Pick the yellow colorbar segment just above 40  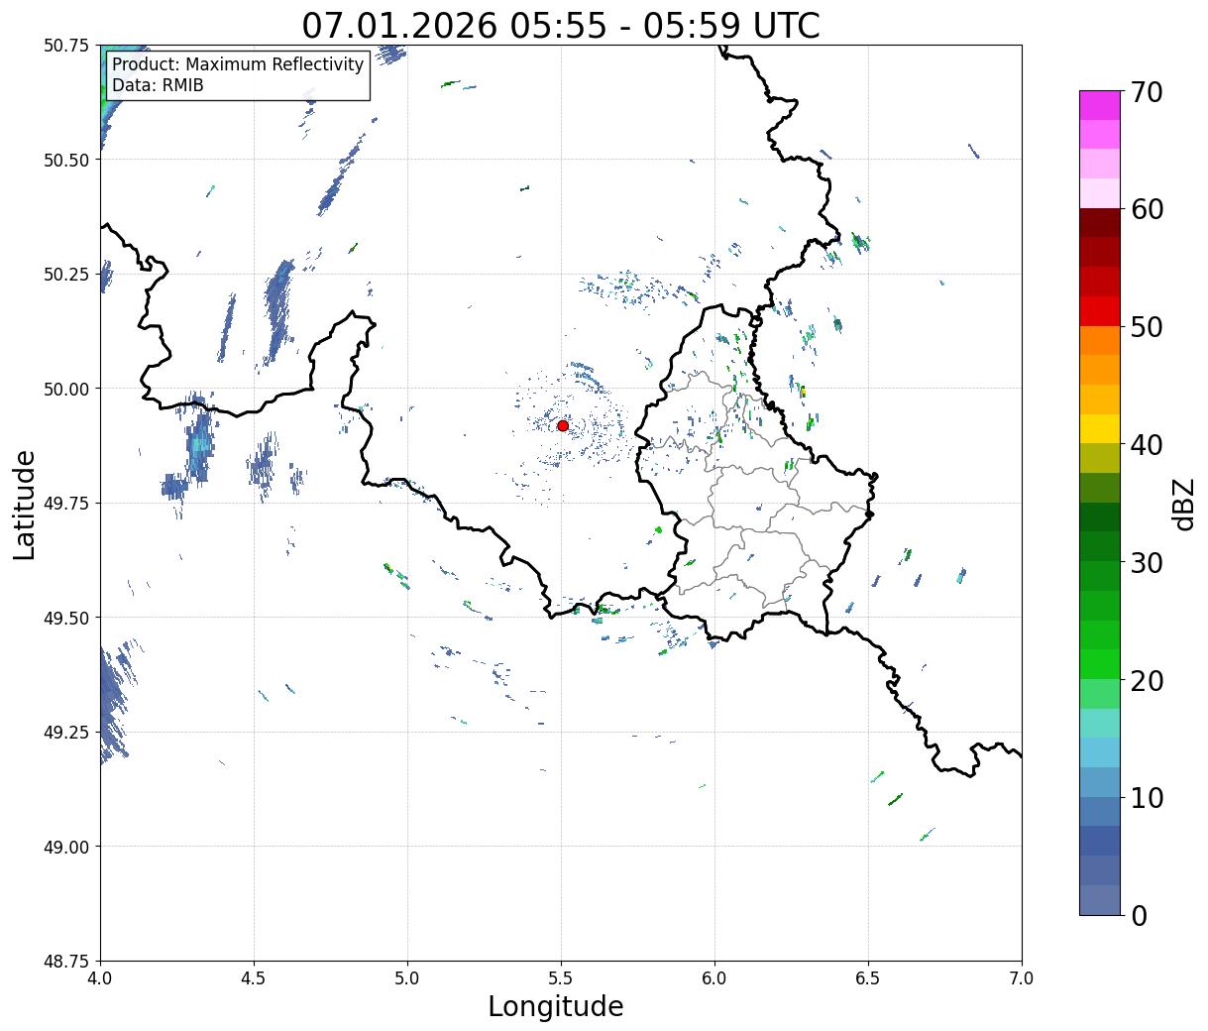pyautogui.click(x=1099, y=428)
